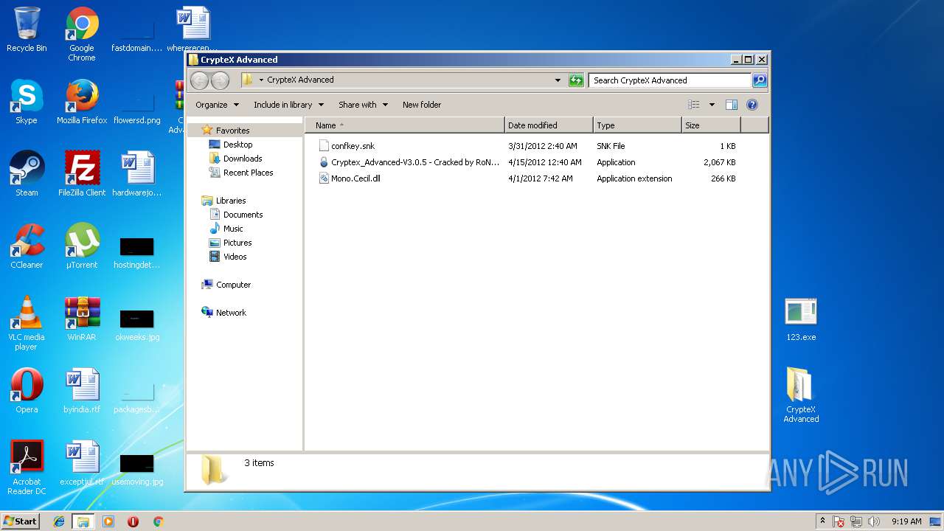Launch Mozilla Firefox desktop shortcut
Screen dimensions: 944x531
point(82,102)
